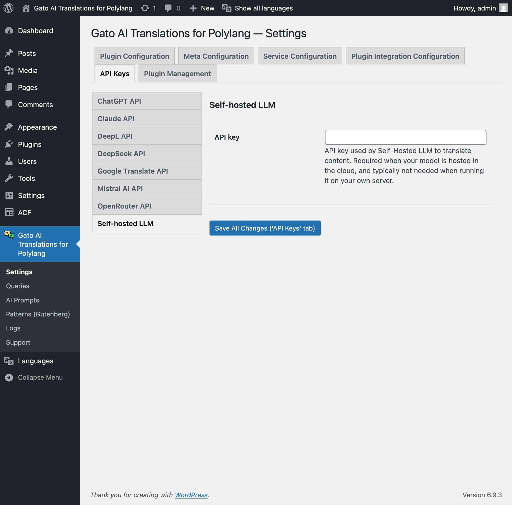This screenshot has height=505, width=512.
Task: Select the Meta Configuration tab
Action: coord(216,56)
